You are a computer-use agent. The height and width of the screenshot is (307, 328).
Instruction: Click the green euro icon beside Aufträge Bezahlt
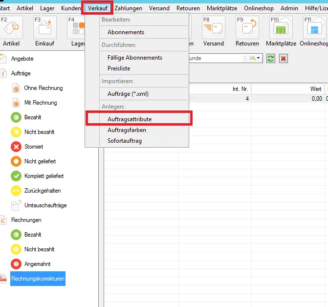16,117
